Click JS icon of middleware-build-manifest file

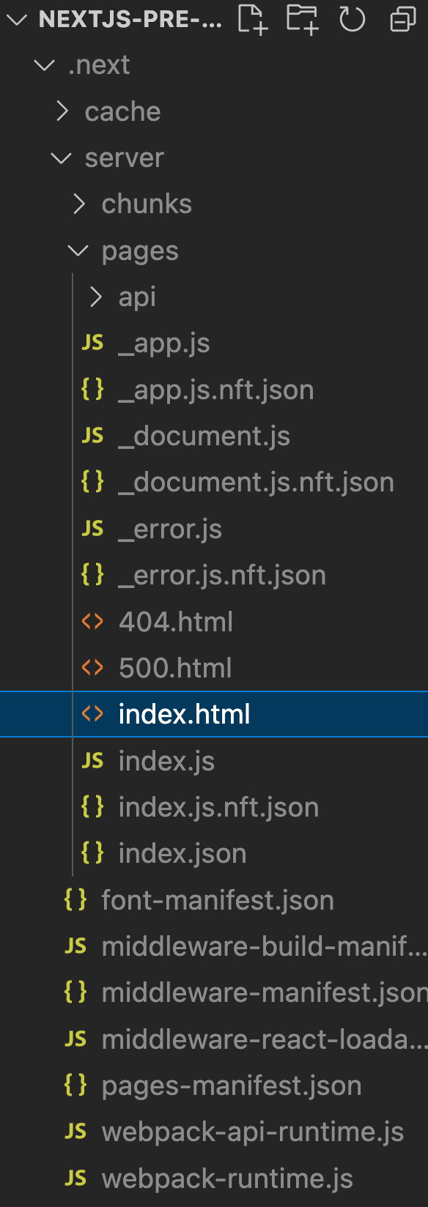75,946
